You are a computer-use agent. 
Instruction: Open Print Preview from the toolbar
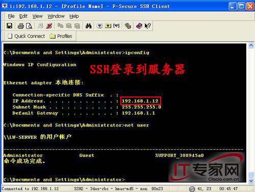(x=29, y=26)
